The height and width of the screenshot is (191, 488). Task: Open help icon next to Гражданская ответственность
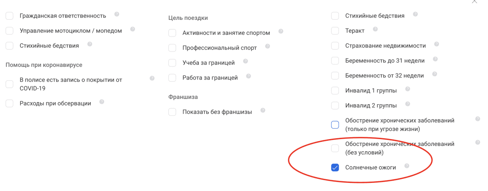[x=117, y=14]
